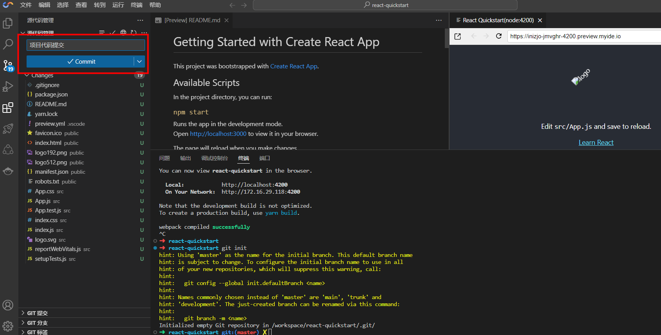Screen dimensions: 661x335
Task: Select preview.yml in Changes list
Action: [x=84, y=123]
